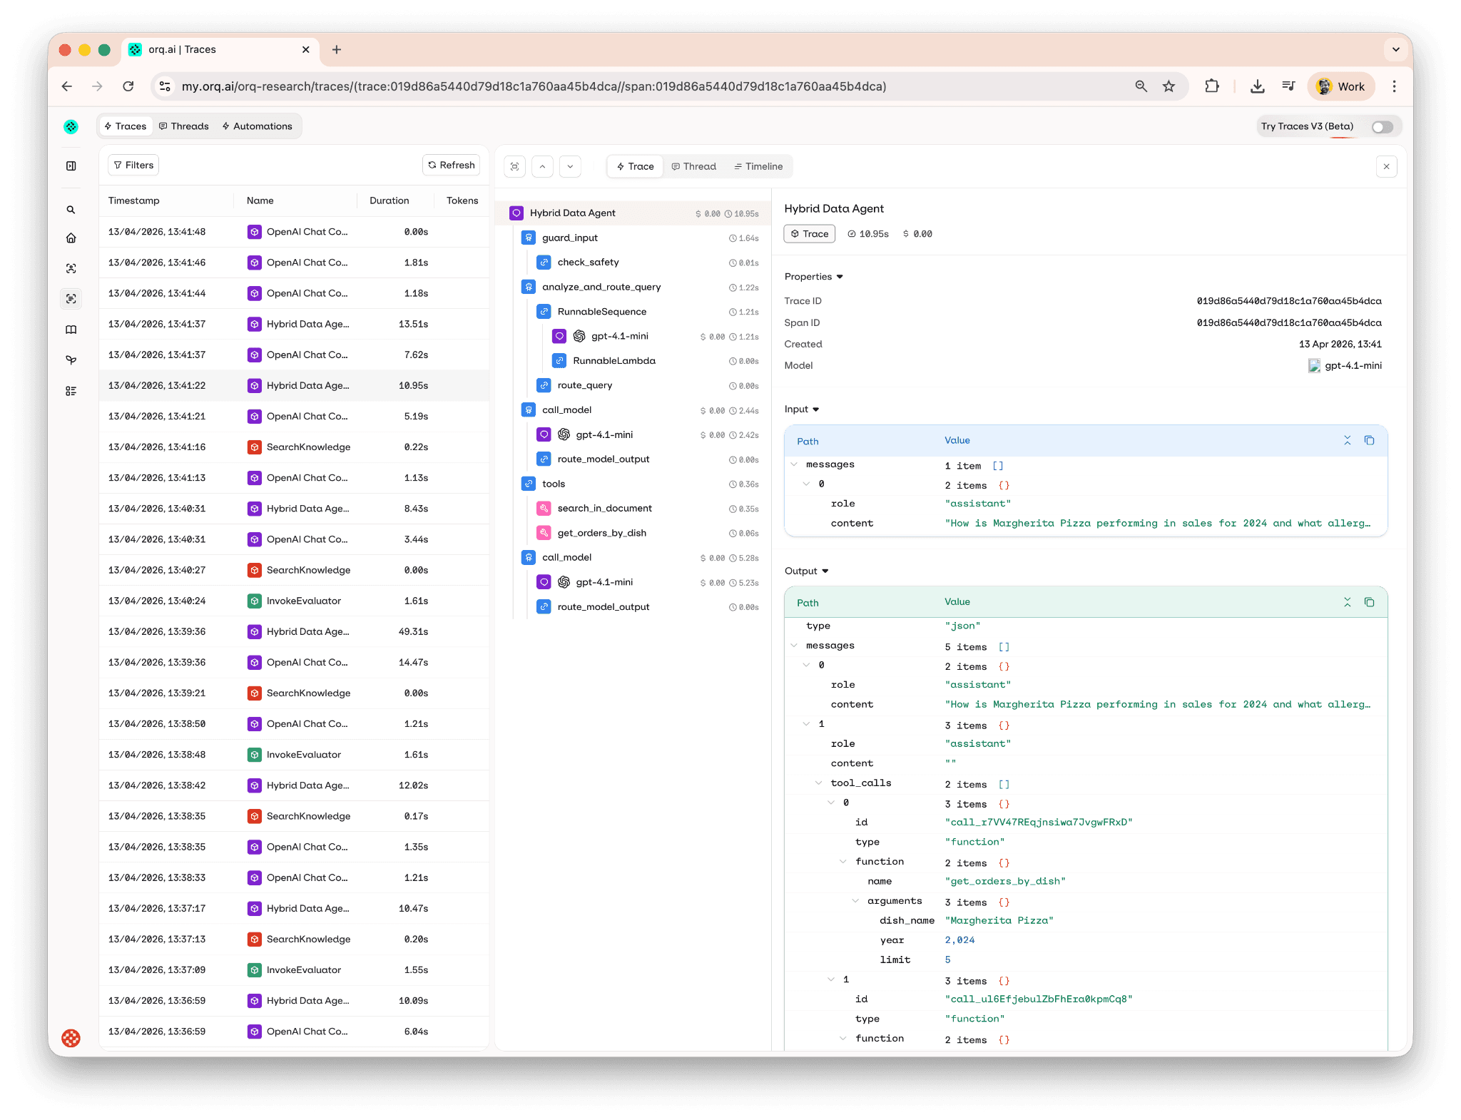This screenshot has height=1120, width=1461.
Task: Go to next trace with down chevron
Action: [570, 167]
